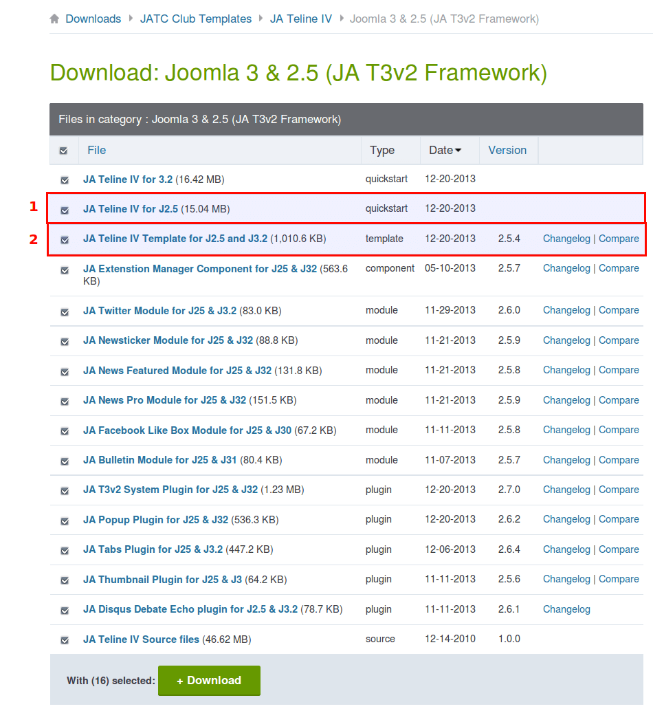Select date 12-14-2010 in source row
The image size is (653, 711).
[450, 638]
